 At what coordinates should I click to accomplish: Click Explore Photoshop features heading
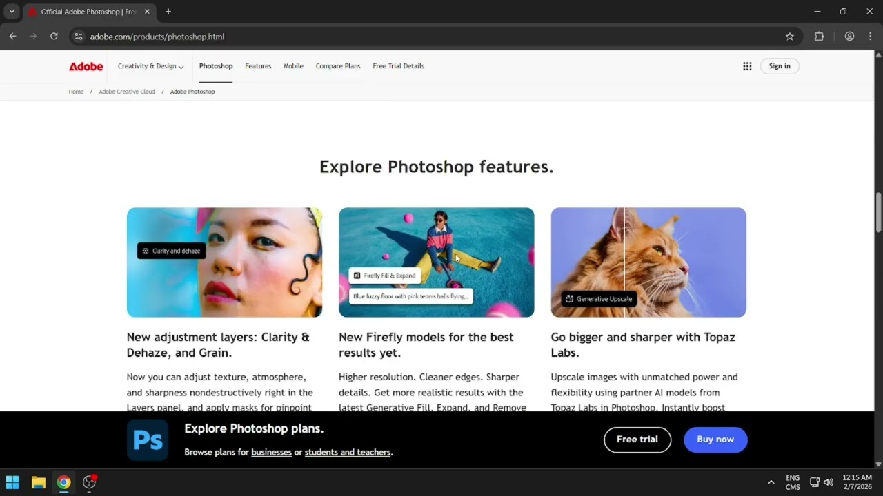coord(436,167)
